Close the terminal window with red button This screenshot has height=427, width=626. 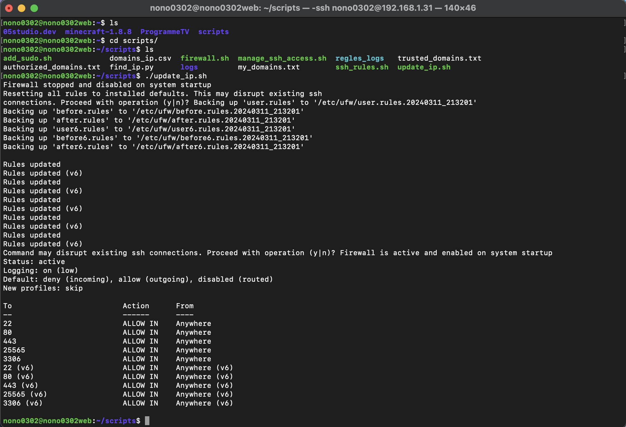click(9, 8)
